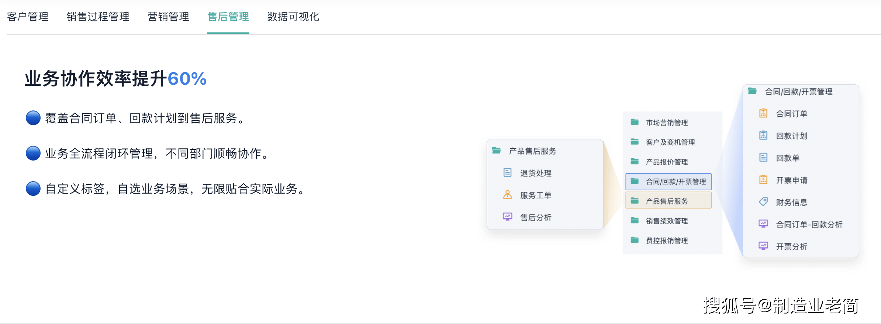Click the clipboard icon next to 回款计划
This screenshot has height=324, width=881.
point(763,135)
